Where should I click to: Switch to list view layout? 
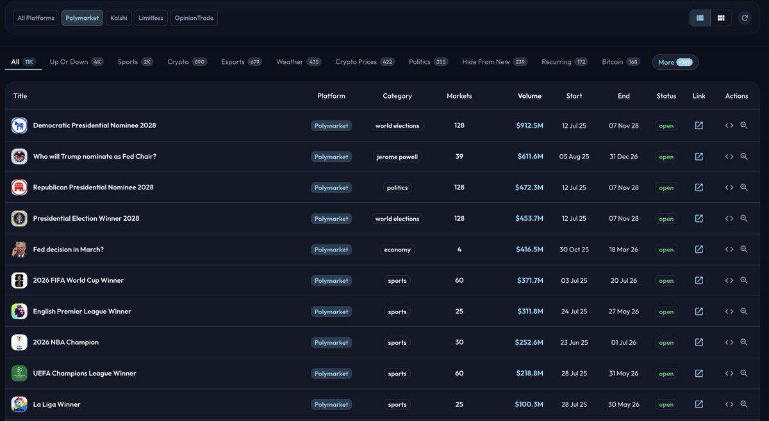point(700,18)
